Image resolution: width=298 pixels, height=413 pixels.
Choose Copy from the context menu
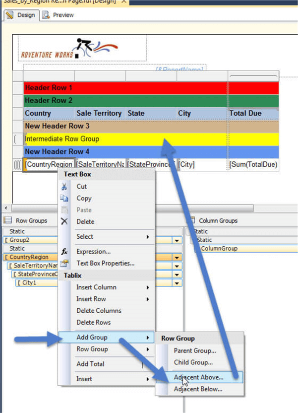(x=106, y=198)
